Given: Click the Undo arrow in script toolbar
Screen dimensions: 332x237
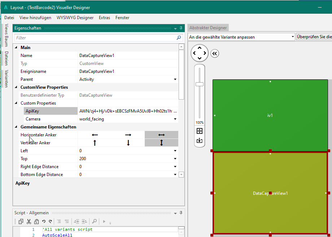Looking at the screenshot, I should pos(44,221).
